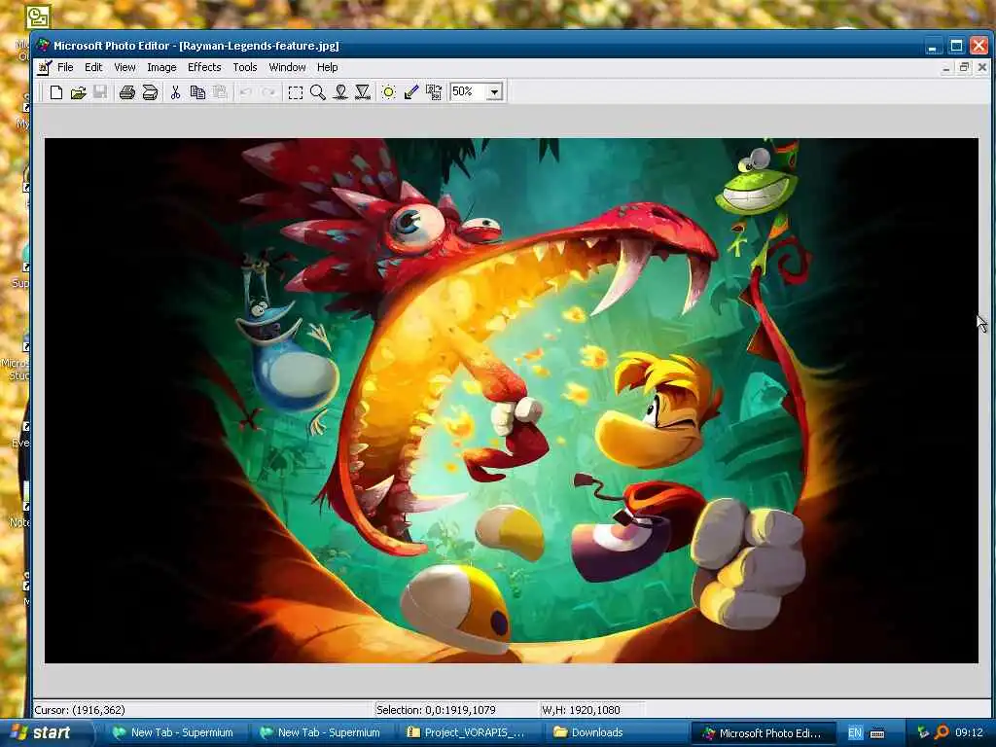Image resolution: width=996 pixels, height=747 pixels.
Task: Click the orange magnifier tray icon
Action: [x=942, y=733]
